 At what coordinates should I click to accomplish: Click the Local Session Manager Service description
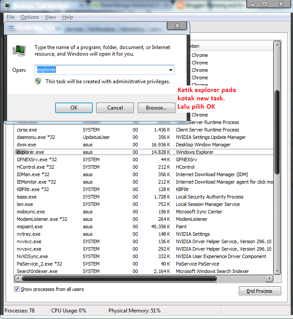coord(208,204)
